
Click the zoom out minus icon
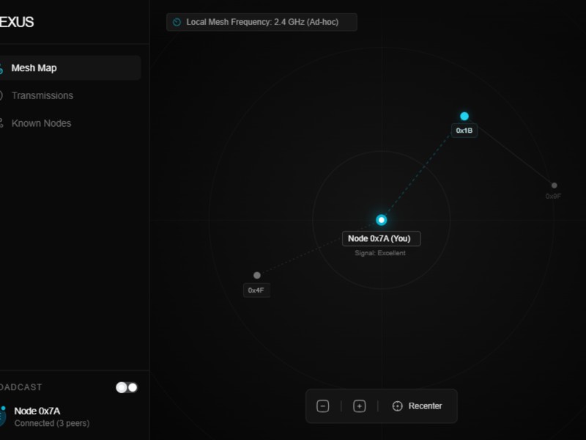click(x=322, y=406)
